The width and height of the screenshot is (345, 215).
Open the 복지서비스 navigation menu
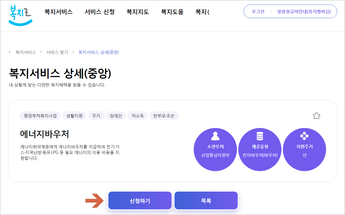pyautogui.click(x=58, y=12)
